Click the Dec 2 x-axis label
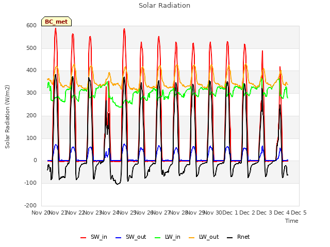The image size is (330, 247). [x=247, y=213]
